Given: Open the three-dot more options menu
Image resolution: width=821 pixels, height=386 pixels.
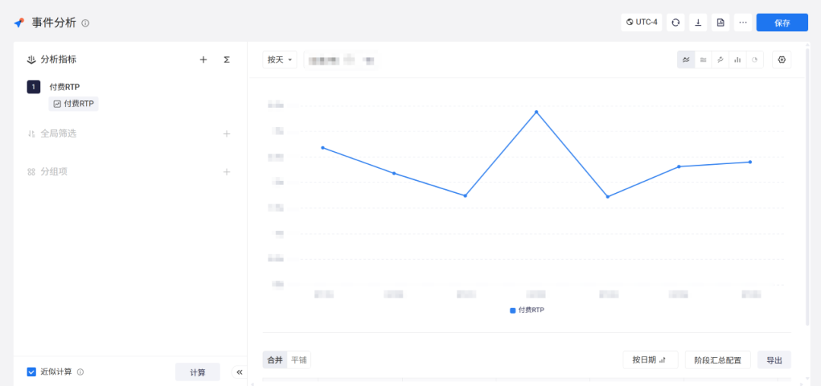Looking at the screenshot, I should point(743,23).
